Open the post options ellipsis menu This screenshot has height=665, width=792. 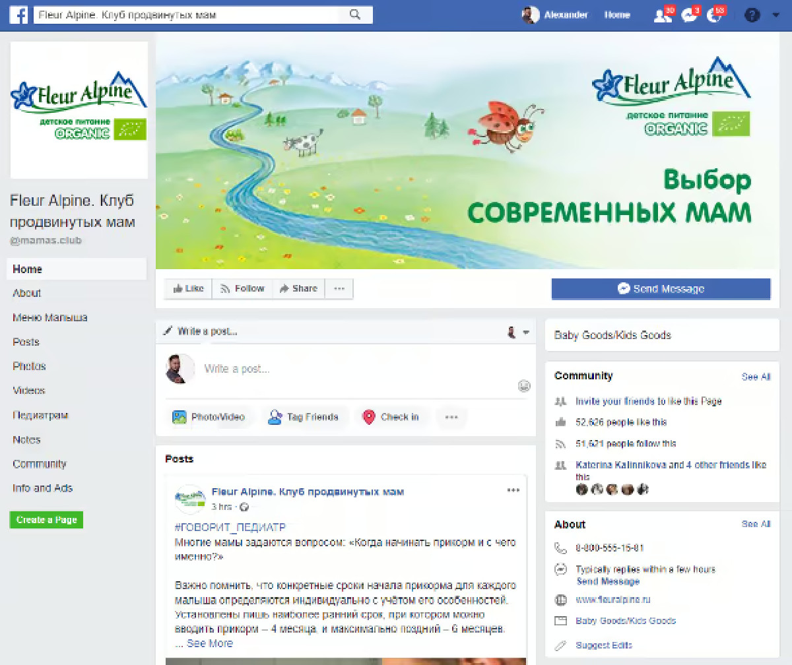coord(513,490)
